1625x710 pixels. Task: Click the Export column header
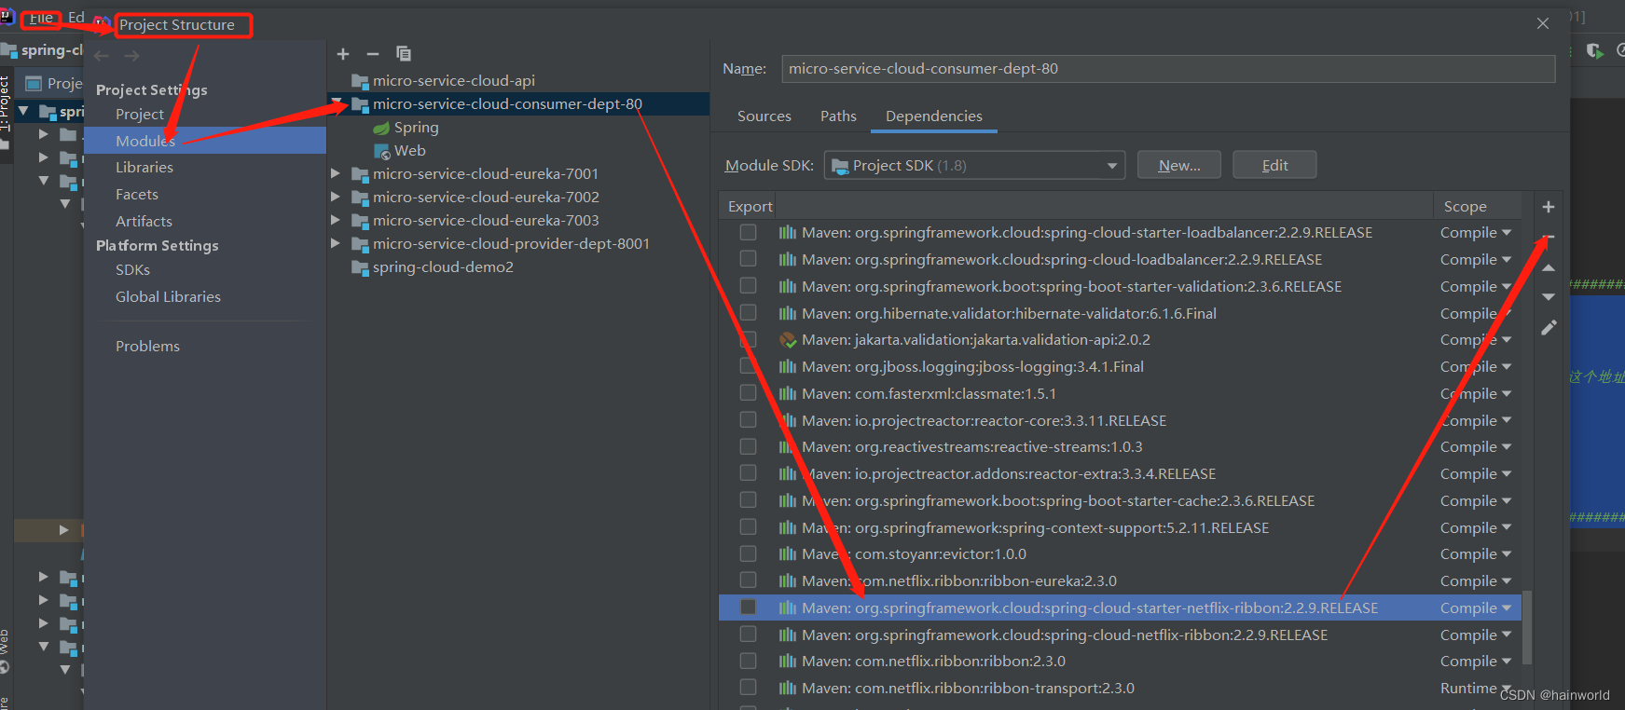(x=750, y=206)
